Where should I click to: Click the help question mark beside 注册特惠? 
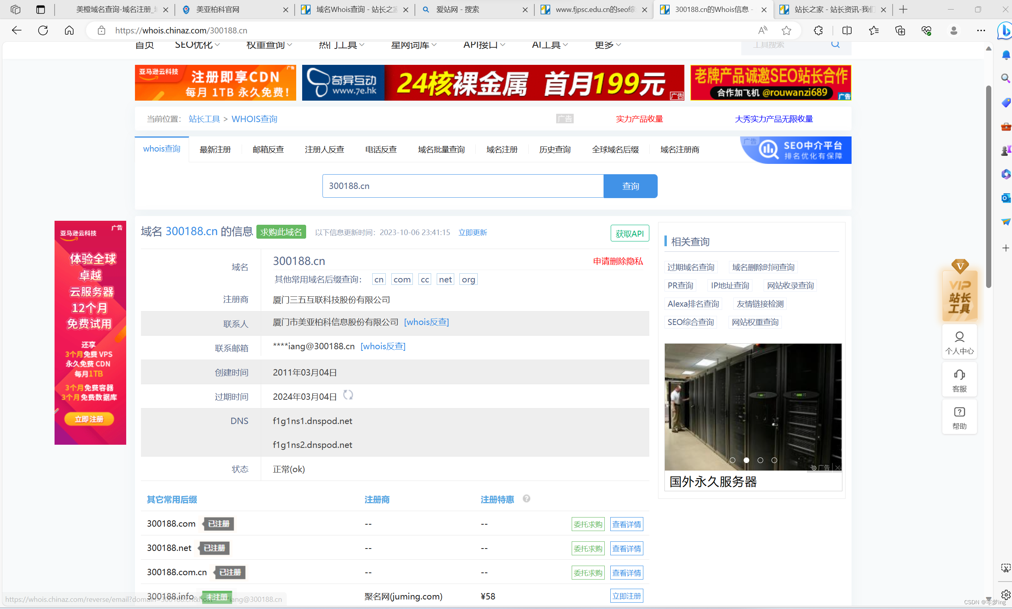point(526,498)
